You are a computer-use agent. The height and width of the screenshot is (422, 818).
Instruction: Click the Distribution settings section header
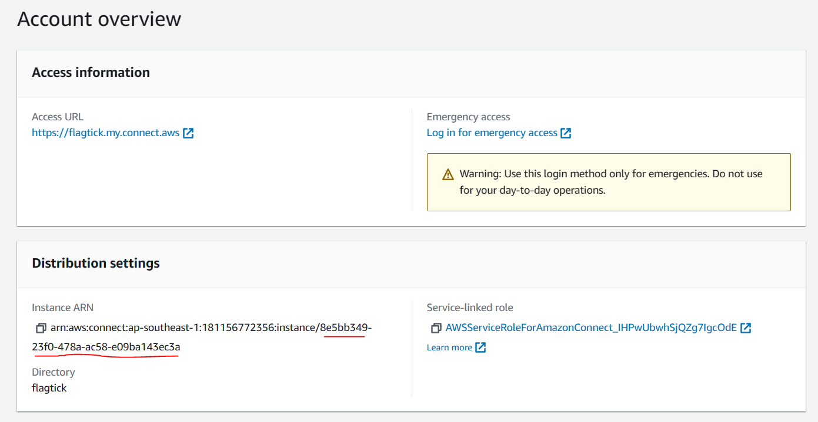(x=95, y=264)
